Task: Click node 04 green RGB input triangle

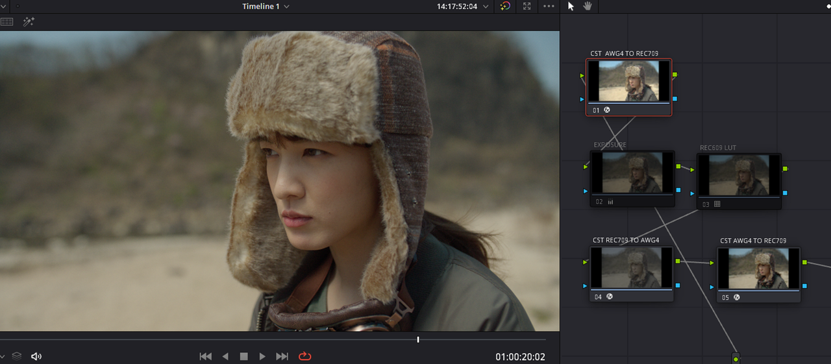Action: [x=586, y=262]
